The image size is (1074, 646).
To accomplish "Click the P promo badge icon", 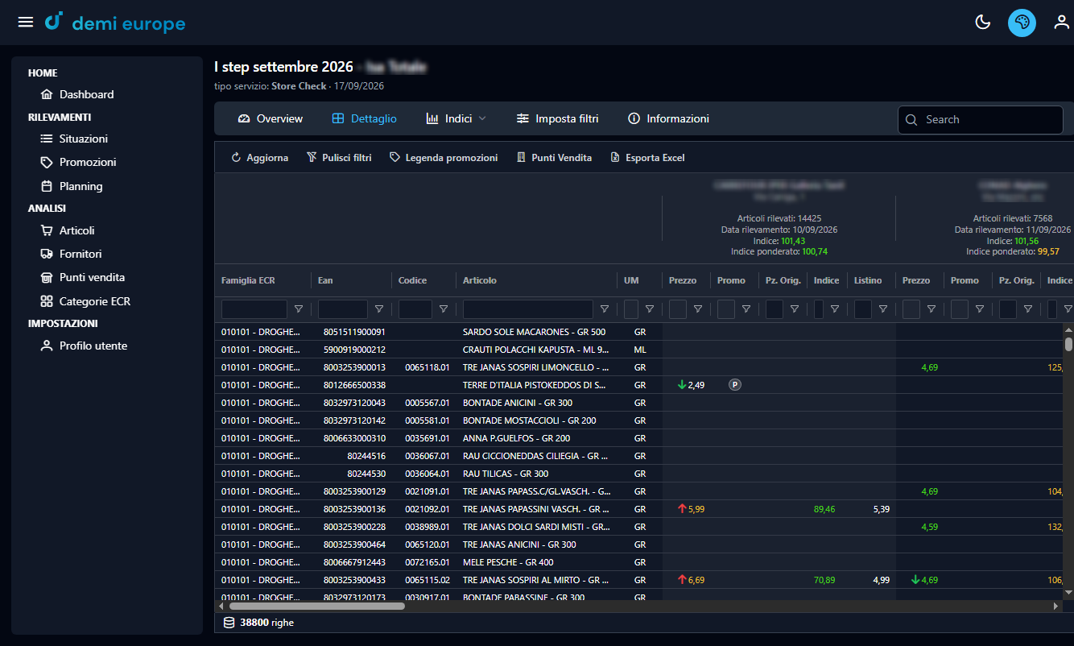I will click(x=735, y=385).
